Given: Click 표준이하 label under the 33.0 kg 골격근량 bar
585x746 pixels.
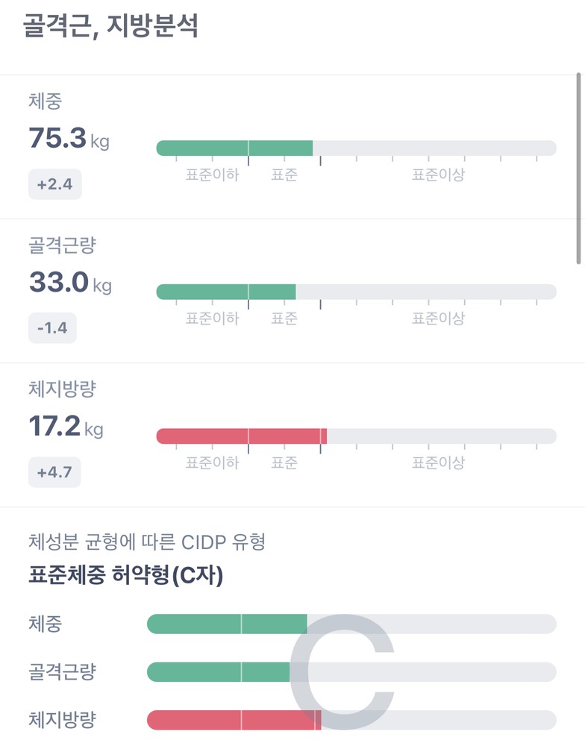Looking at the screenshot, I should point(213,319).
